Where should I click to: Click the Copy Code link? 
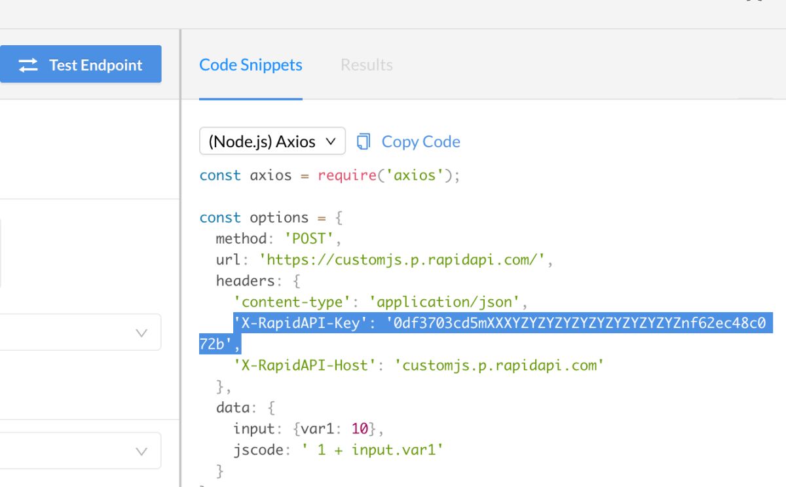421,141
